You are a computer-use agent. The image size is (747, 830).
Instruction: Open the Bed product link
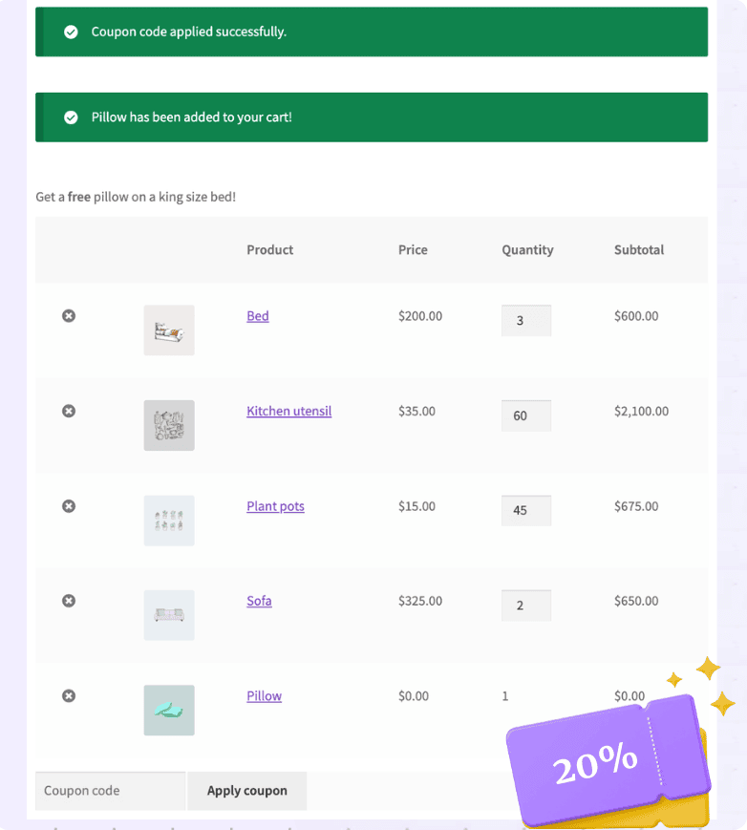pyautogui.click(x=258, y=316)
